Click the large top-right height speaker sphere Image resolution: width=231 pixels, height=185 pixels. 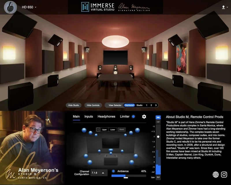pos(137,130)
